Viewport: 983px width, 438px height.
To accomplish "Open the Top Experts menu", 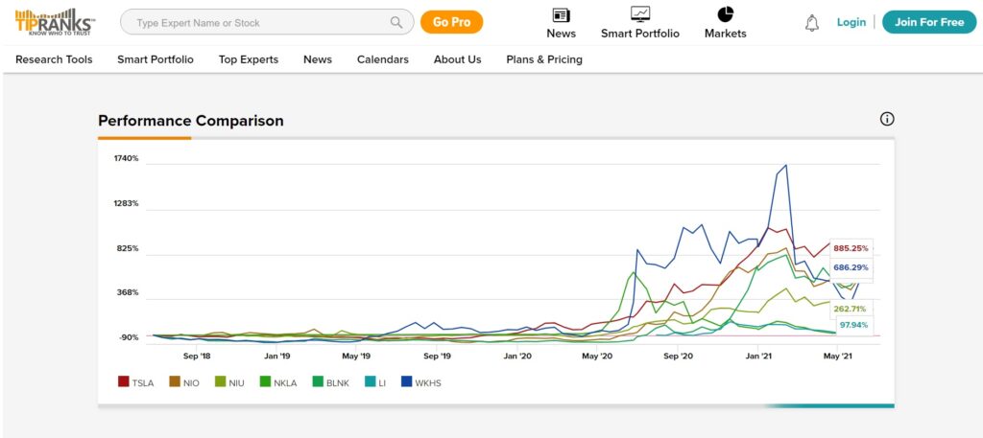I will pyautogui.click(x=249, y=59).
